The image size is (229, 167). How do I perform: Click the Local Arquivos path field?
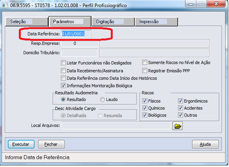(x=116, y=126)
